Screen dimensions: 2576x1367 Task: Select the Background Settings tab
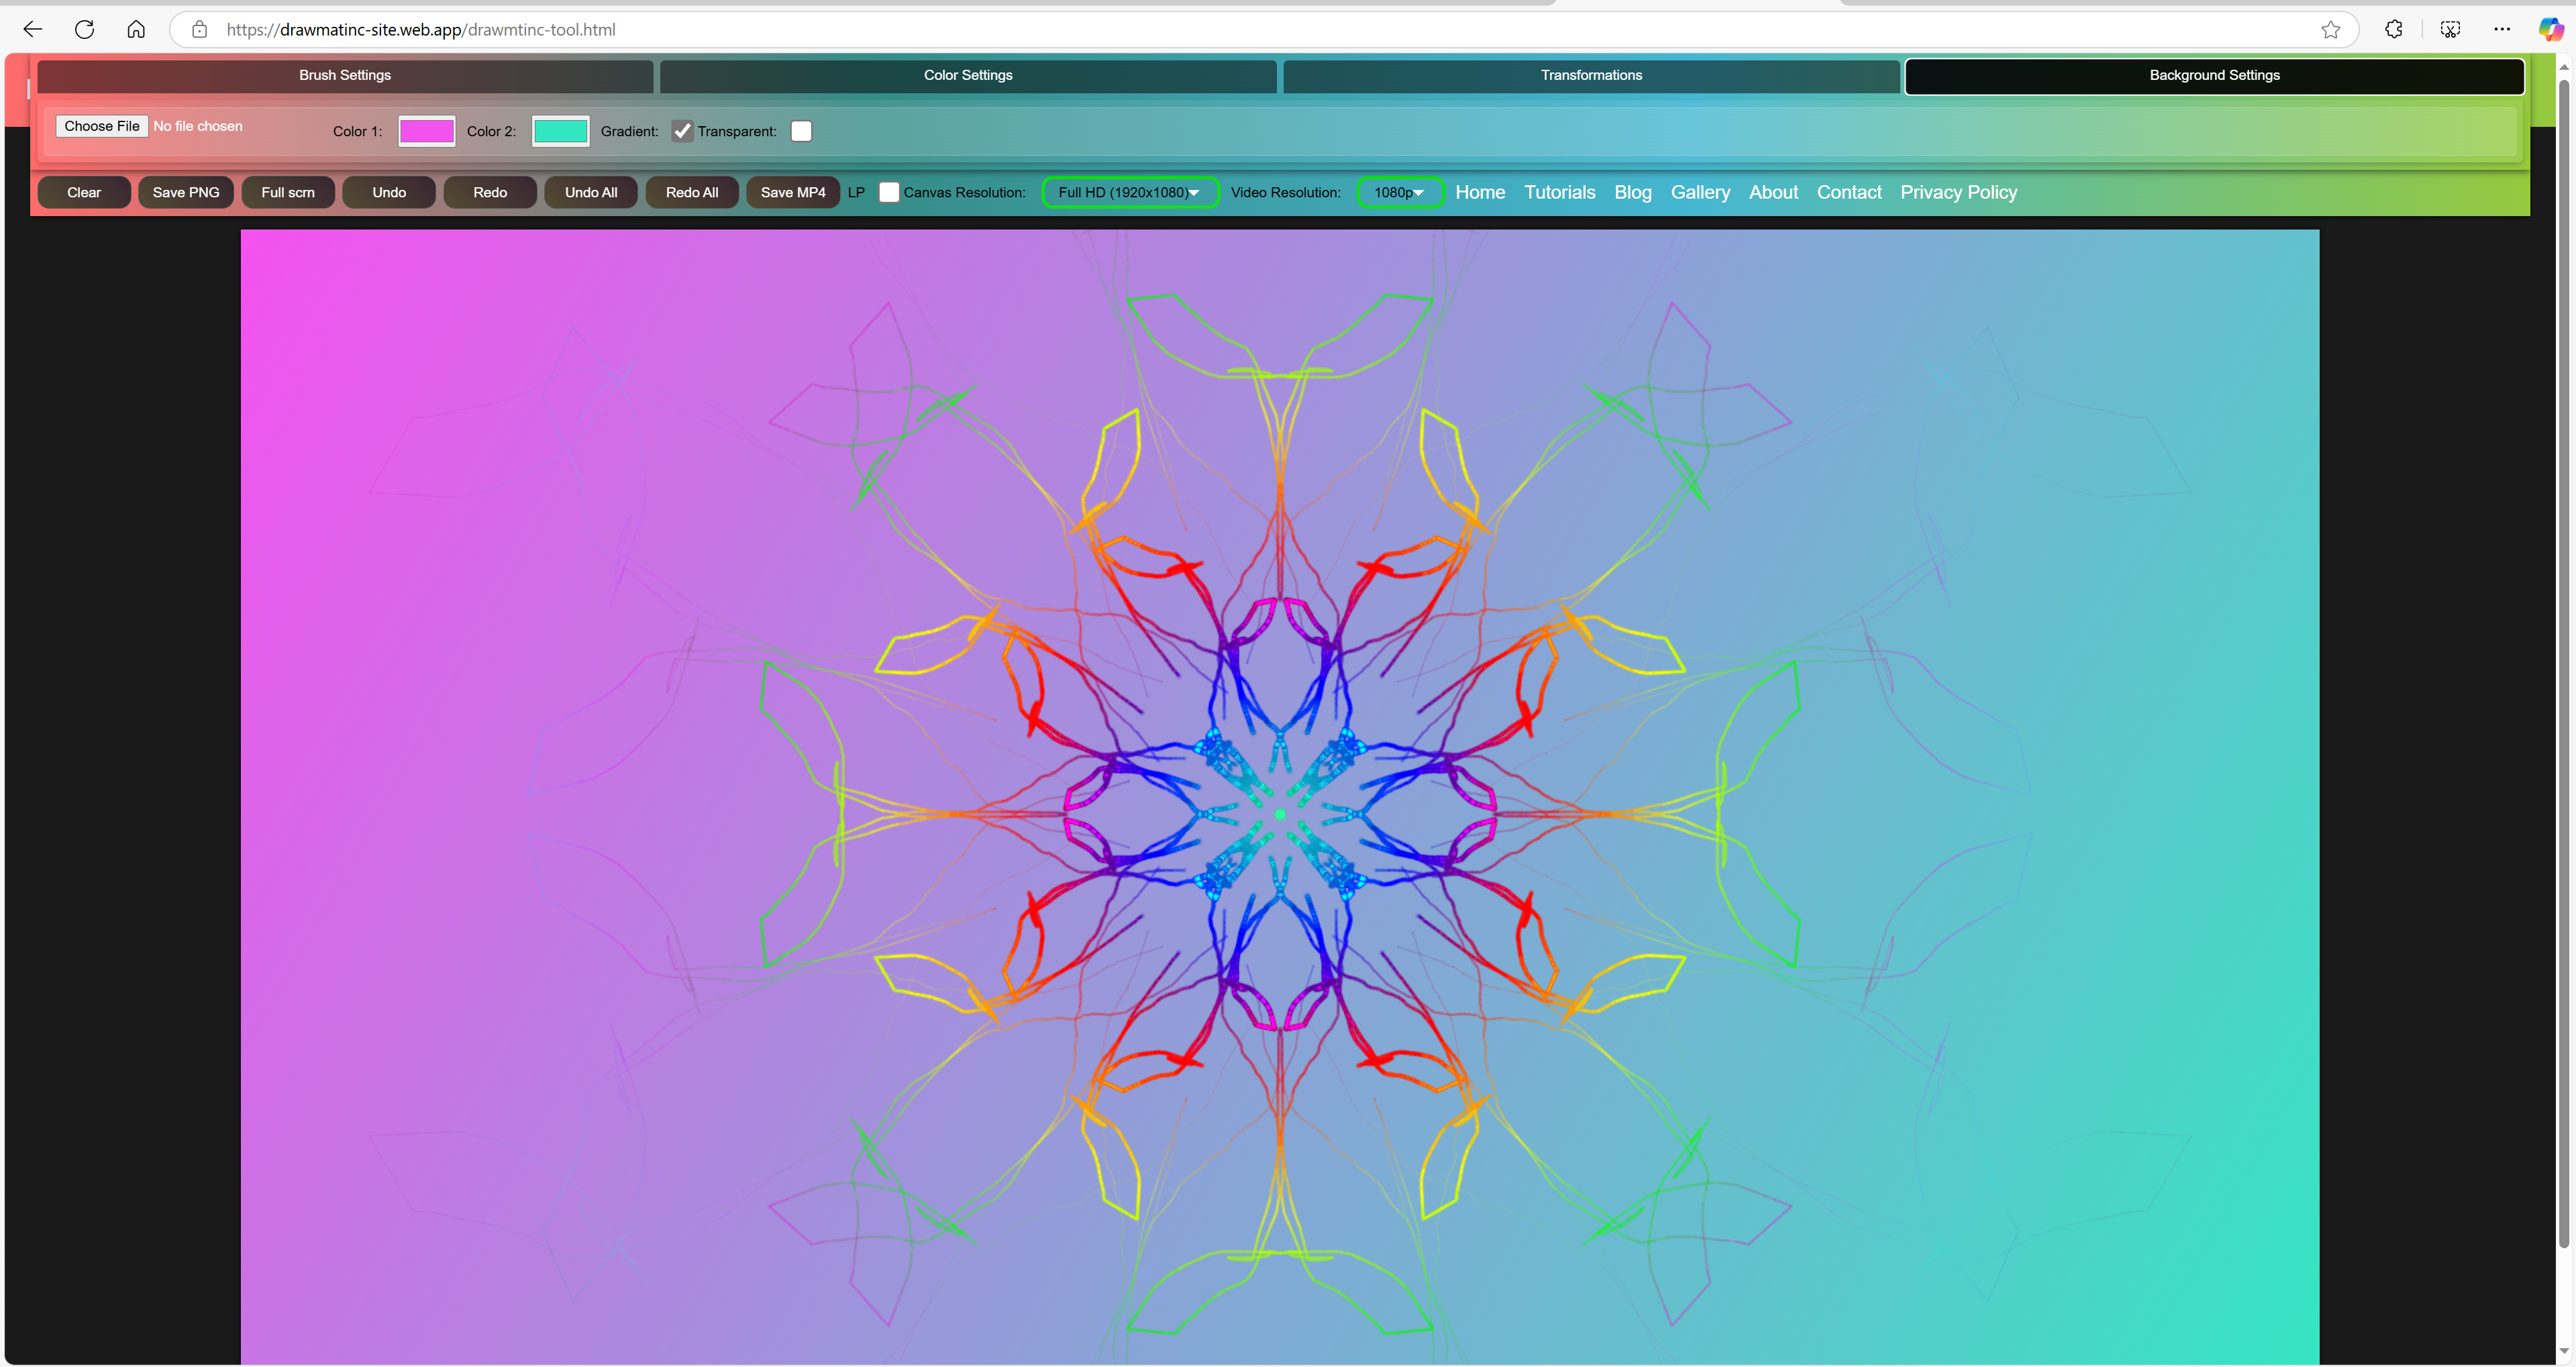tap(2214, 76)
